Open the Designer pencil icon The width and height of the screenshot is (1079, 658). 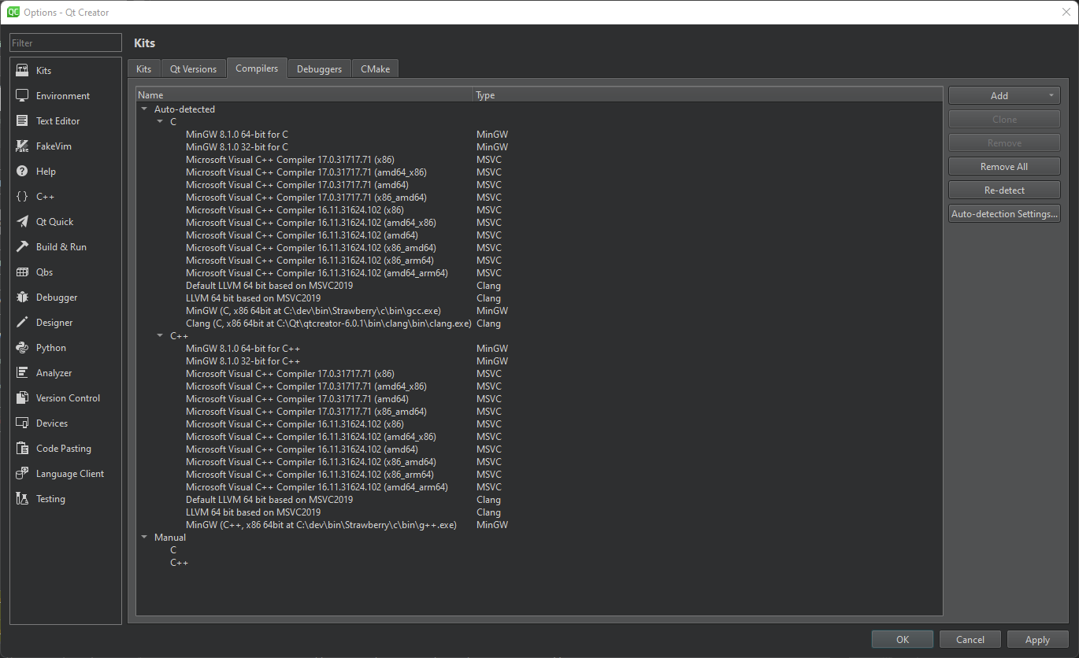(x=22, y=322)
